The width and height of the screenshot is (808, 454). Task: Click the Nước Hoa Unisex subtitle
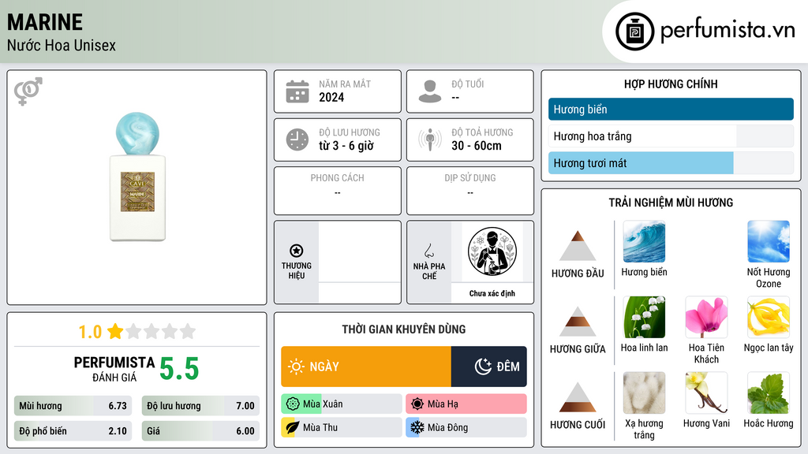[62, 45]
